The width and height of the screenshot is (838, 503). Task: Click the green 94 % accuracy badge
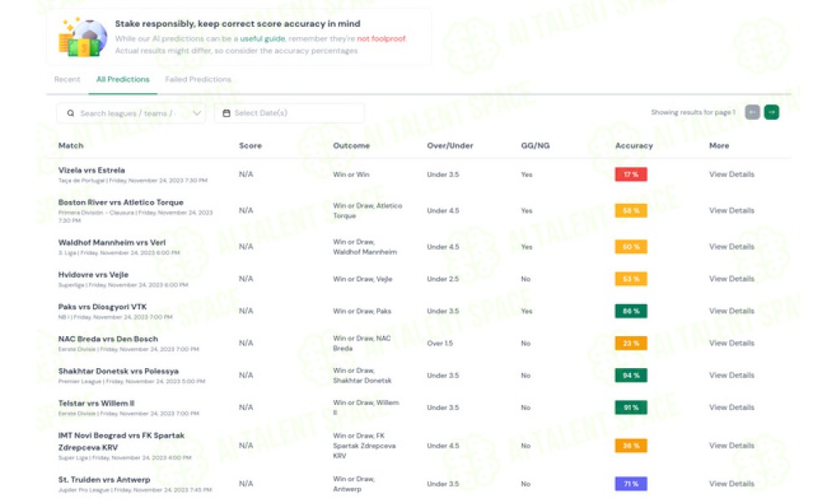pyautogui.click(x=631, y=376)
